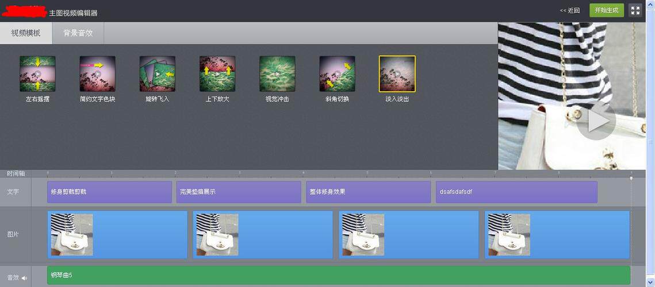Choose the 斜角切换 template
Screen dimensions: 655x287
coord(337,74)
